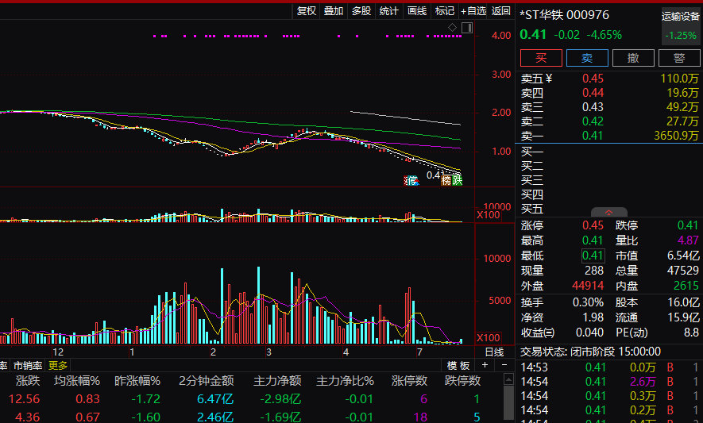This screenshot has height=423, width=703.
Task: Sort by the 主力净额 column header
Action: [x=277, y=381]
